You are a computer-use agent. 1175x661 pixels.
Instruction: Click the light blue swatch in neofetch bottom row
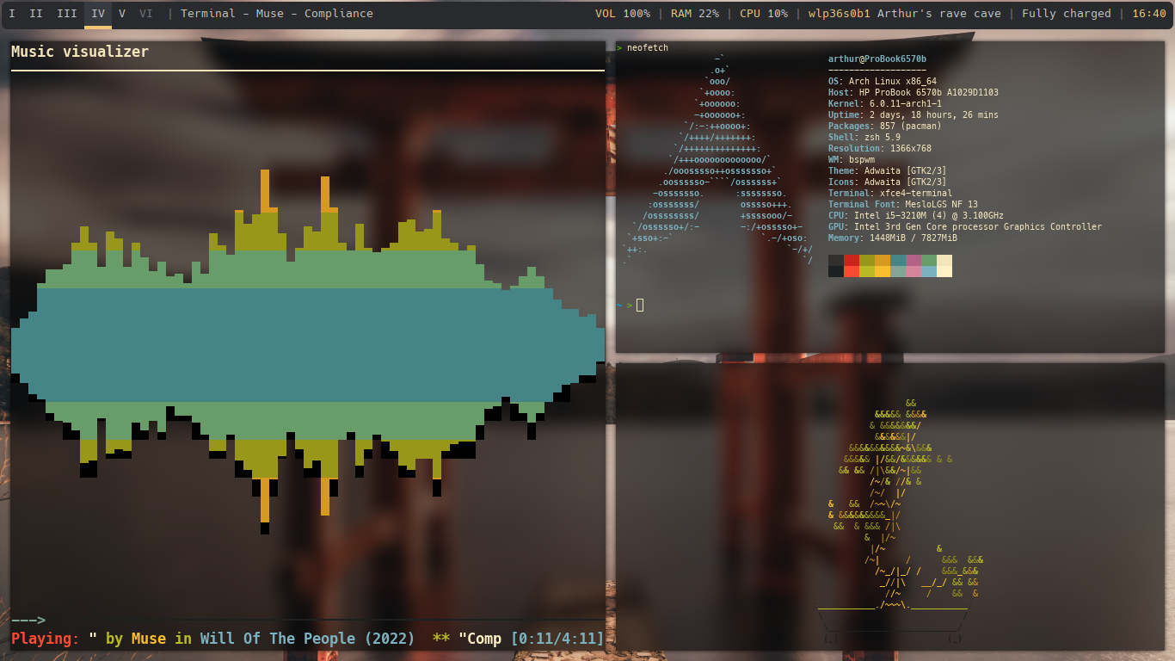pyautogui.click(x=929, y=271)
